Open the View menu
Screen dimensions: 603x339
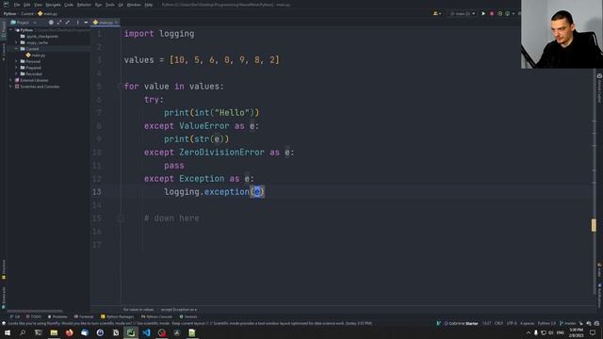tap(38, 5)
